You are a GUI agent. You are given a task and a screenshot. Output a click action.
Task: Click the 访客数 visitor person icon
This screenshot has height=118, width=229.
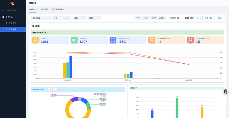tap(35, 40)
